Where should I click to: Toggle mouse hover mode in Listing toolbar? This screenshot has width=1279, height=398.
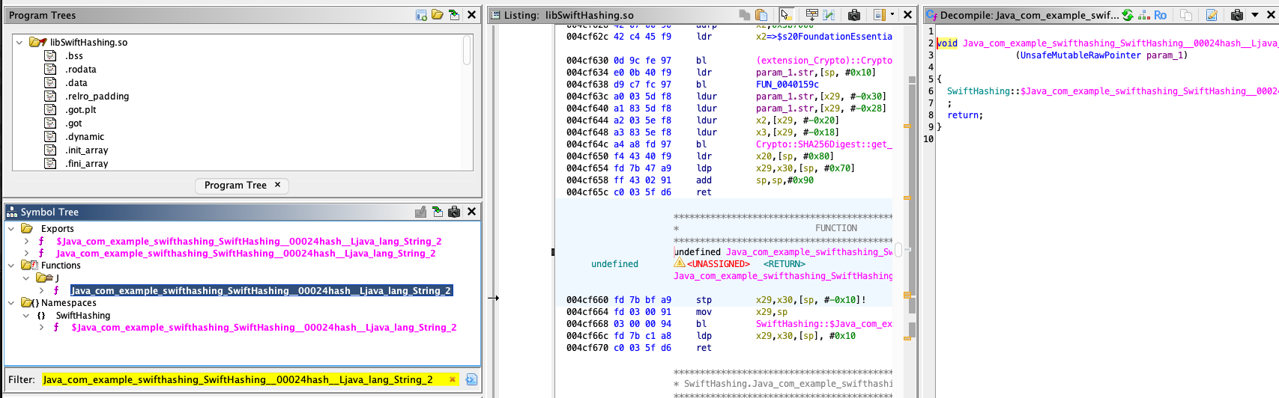pos(786,15)
